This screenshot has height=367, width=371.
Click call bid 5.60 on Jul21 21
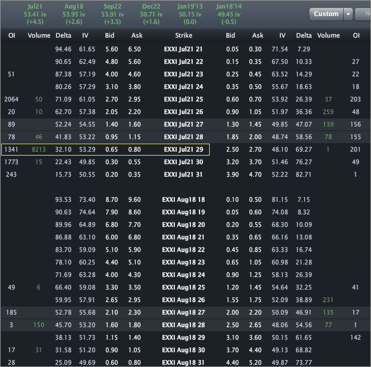coord(112,49)
